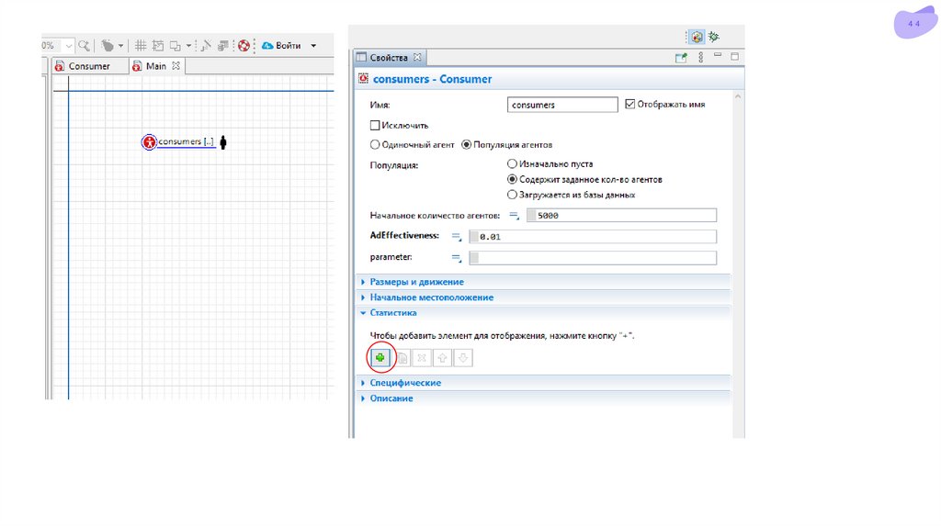Open the zoom percentage dropdown

pyautogui.click(x=68, y=46)
